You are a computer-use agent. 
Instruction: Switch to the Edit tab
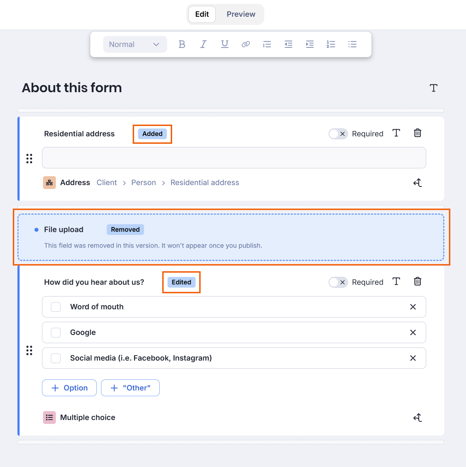[x=202, y=14]
